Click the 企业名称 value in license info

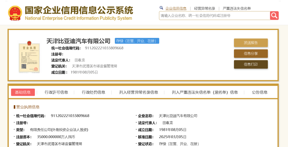178,116
